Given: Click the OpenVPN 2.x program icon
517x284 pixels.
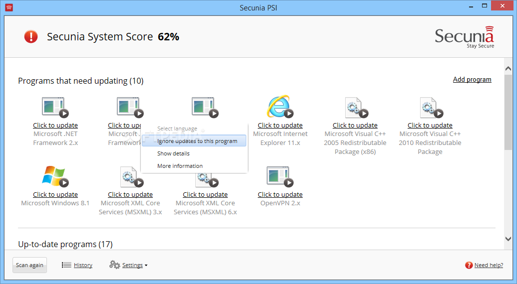Looking at the screenshot, I should tap(280, 176).
